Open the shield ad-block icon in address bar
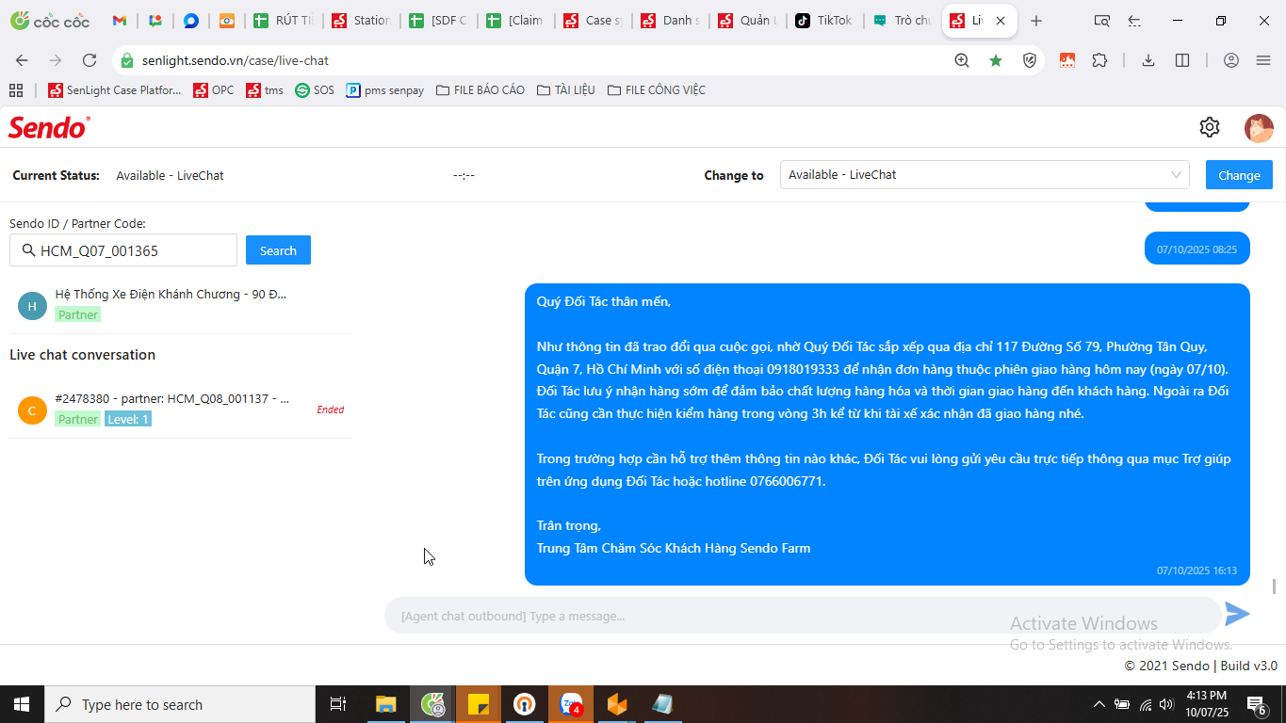 (x=1030, y=60)
